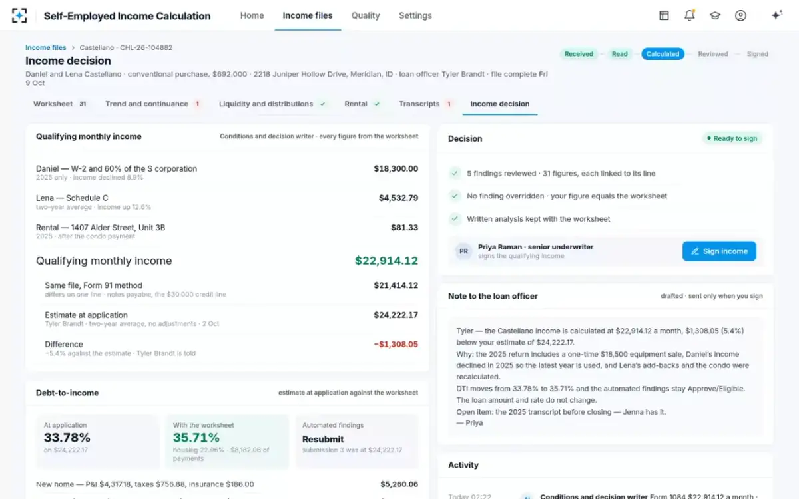Open the Transcripts tab
799x499 pixels.
pyautogui.click(x=426, y=104)
